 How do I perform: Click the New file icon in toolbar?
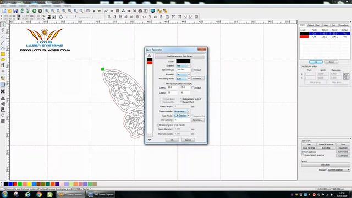point(4,11)
